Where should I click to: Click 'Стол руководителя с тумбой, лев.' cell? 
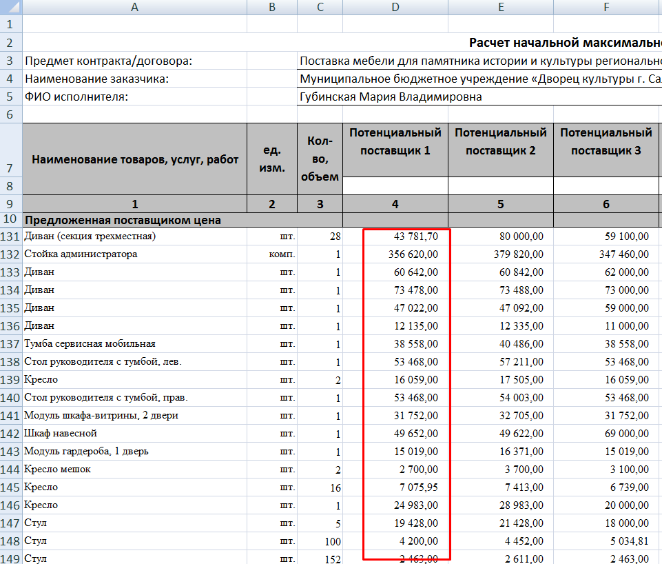click(135, 362)
